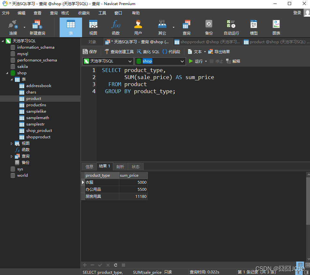The height and width of the screenshot is (275, 310).
Task: Select the shop_product table
Action: [39, 131]
